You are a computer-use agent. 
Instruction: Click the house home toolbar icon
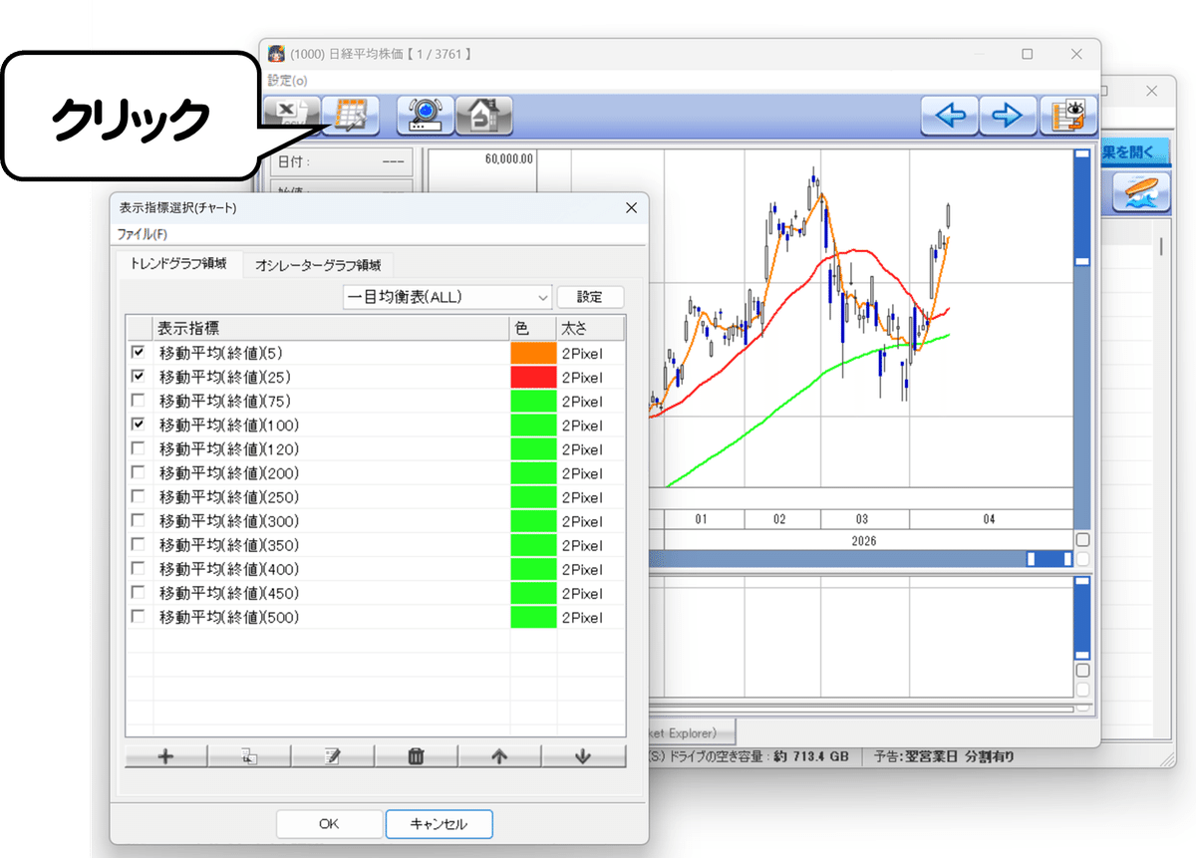(x=484, y=116)
